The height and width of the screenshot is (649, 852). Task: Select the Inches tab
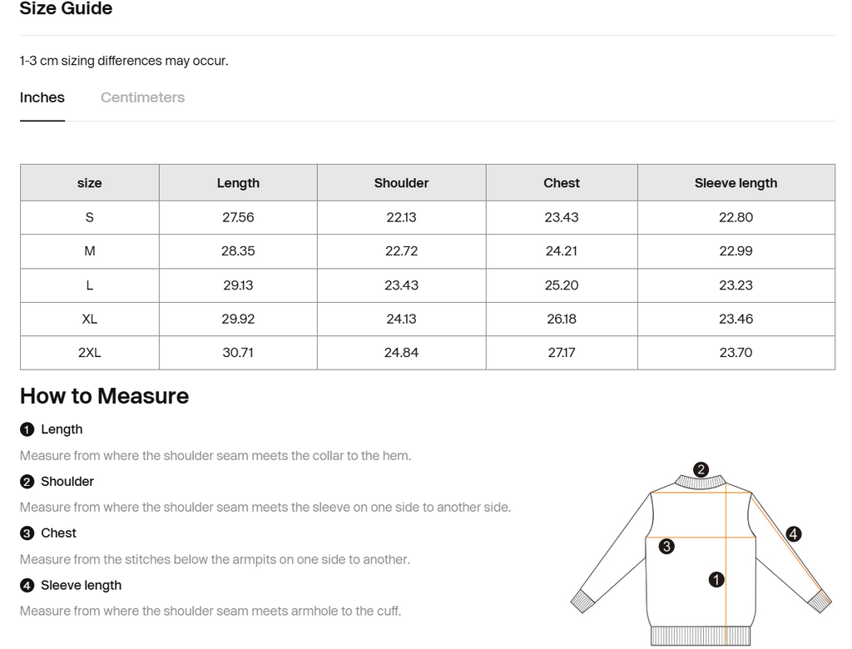tap(42, 97)
